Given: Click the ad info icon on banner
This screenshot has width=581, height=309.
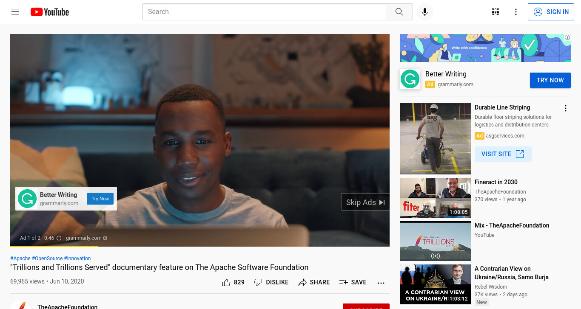Looking at the screenshot, I should pyautogui.click(x=567, y=37).
